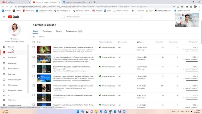Open Microsoft Edge from the taskbar
The height and width of the screenshot is (114, 202).
115,111
